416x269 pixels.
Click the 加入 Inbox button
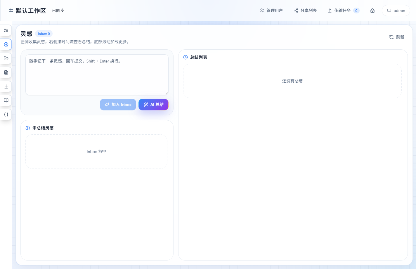tap(118, 105)
